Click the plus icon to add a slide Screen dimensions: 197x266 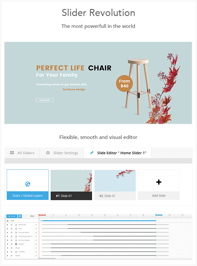[x=159, y=182]
